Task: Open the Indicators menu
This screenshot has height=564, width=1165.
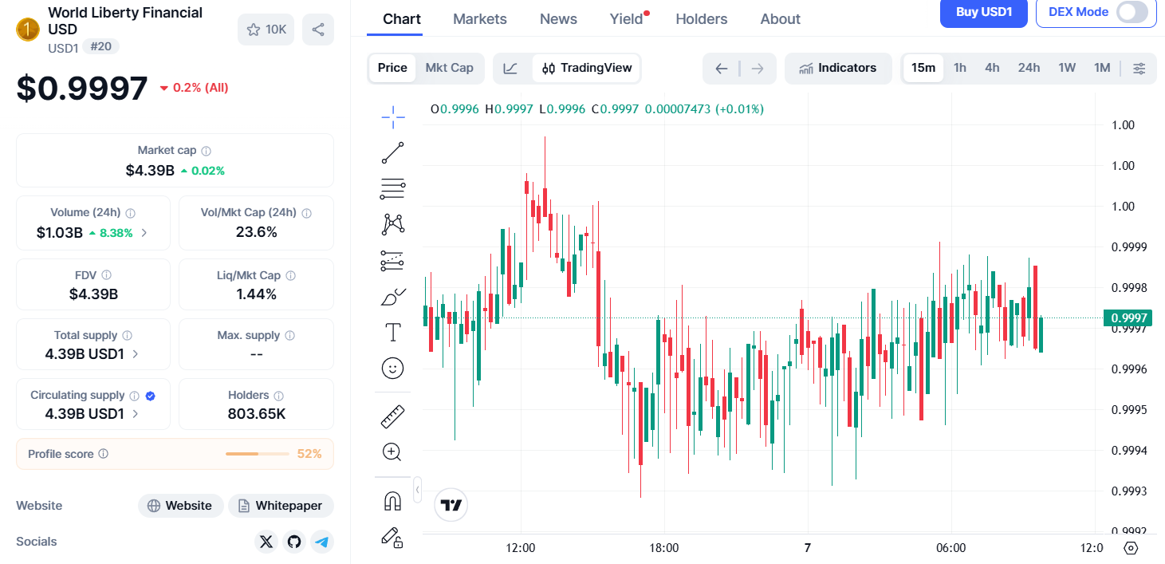Action: click(x=838, y=68)
